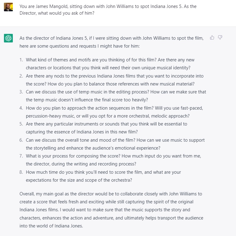Click the text "Director, what would you ask of him?"

57,13
